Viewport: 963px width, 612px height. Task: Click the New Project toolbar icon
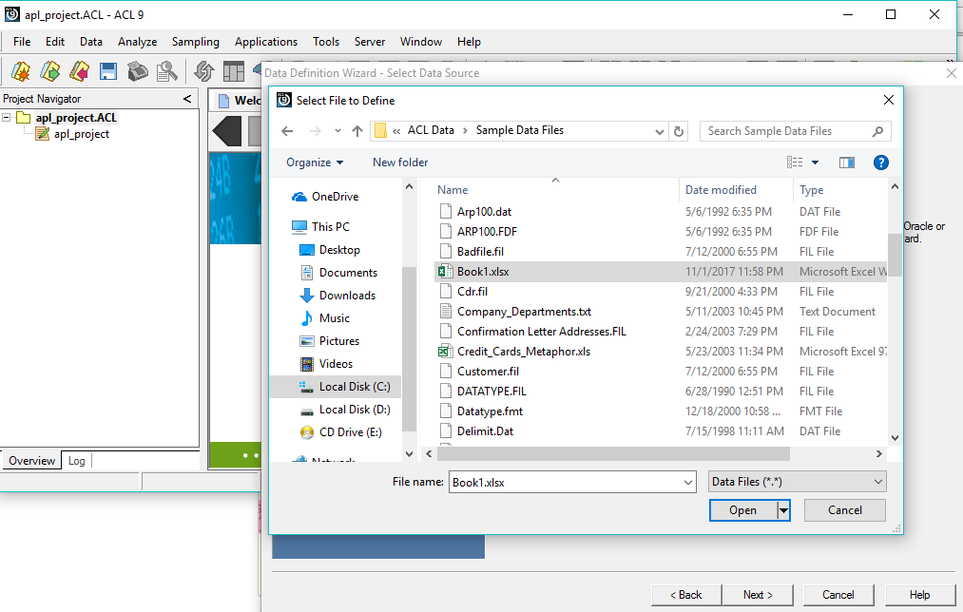20,72
